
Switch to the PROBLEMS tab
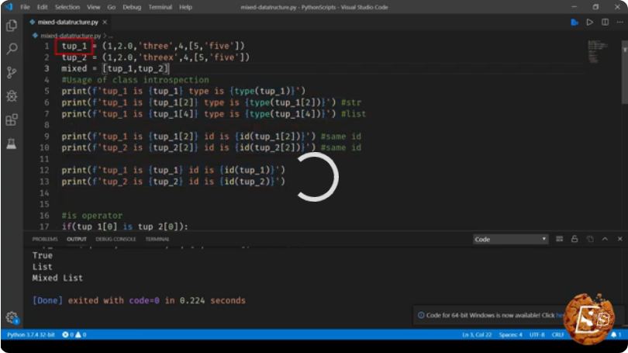click(45, 239)
